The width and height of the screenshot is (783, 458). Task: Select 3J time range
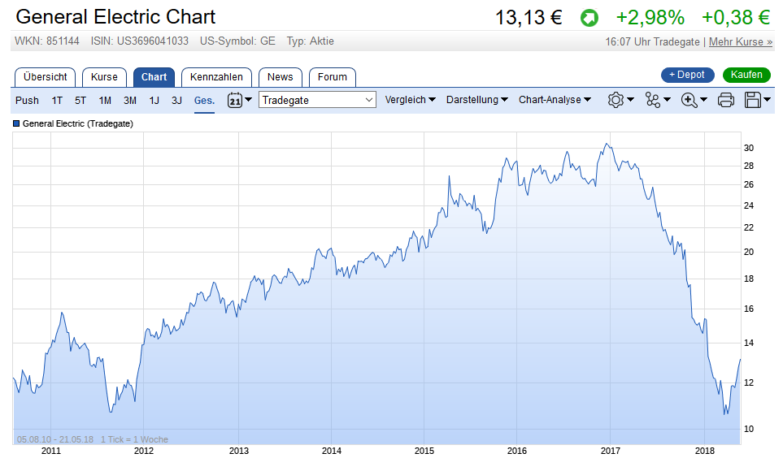[x=176, y=100]
